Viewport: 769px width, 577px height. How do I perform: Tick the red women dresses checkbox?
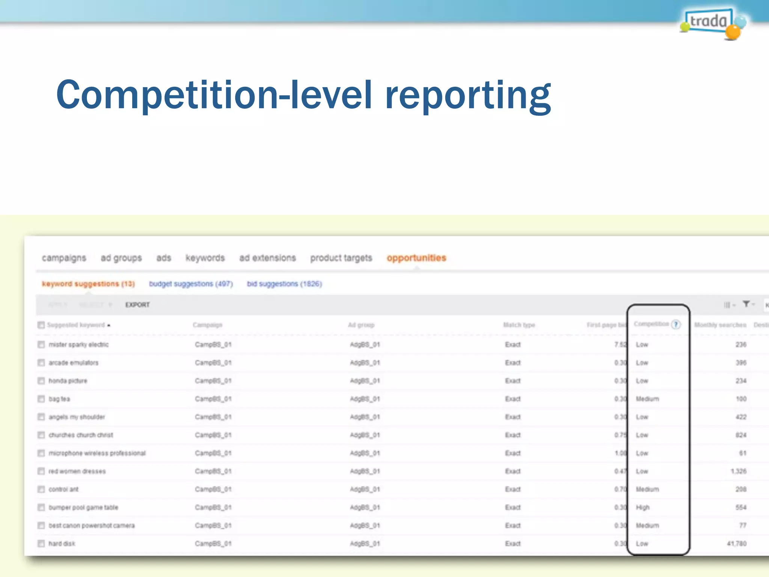(41, 471)
